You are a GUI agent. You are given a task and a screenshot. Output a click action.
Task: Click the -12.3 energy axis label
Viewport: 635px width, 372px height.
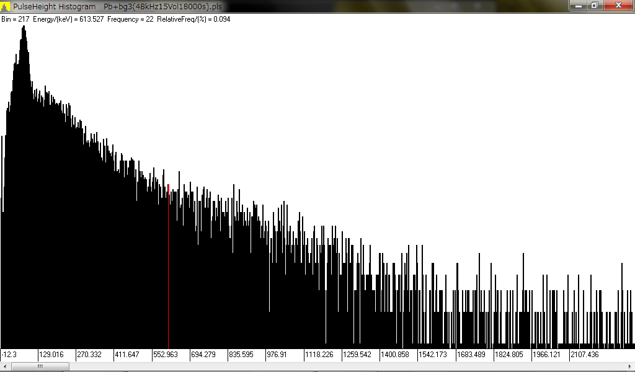point(9,355)
